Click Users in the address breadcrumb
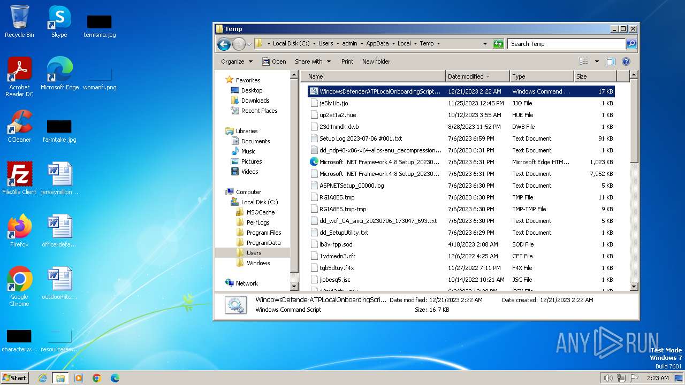The image size is (685, 385). point(325,44)
